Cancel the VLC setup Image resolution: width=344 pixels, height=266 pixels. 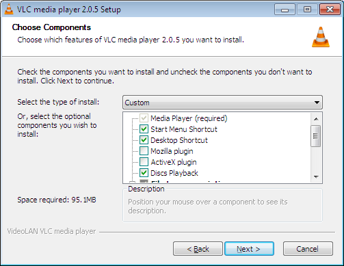(x=308, y=249)
